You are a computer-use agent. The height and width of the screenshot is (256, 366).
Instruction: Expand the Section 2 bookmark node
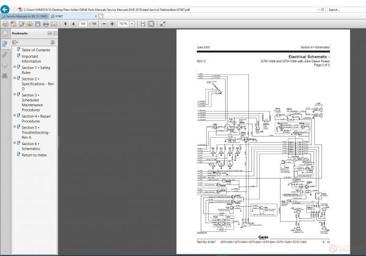(15, 78)
